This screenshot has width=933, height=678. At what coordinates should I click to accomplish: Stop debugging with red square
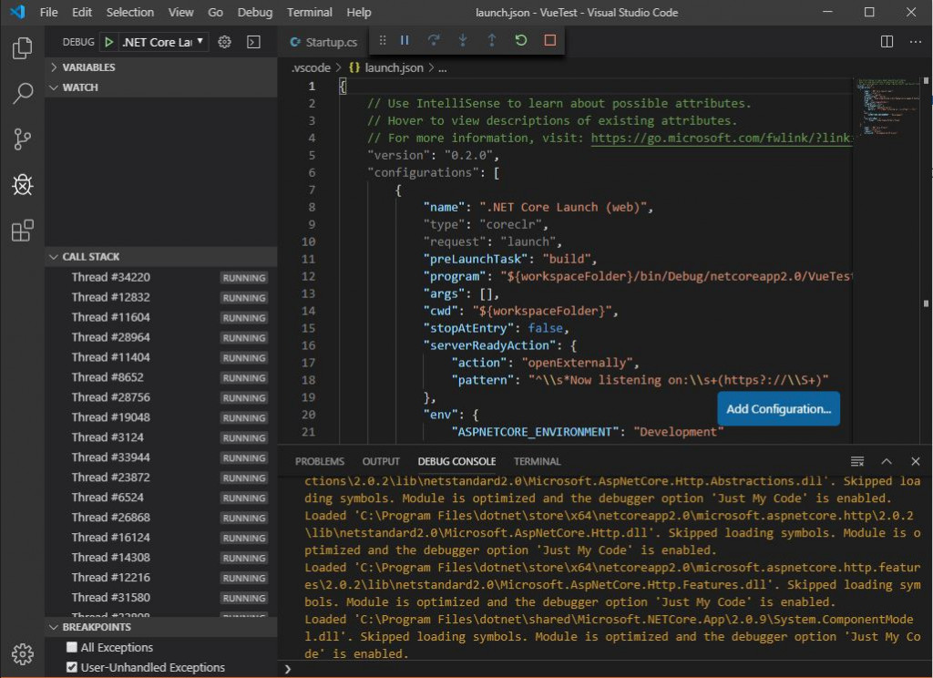[x=549, y=41]
